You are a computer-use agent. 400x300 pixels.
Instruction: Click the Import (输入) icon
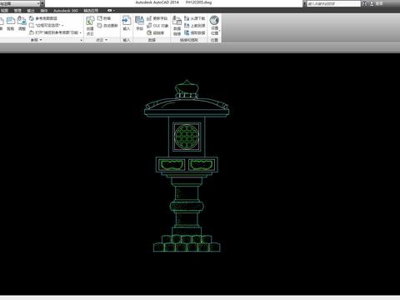click(127, 23)
